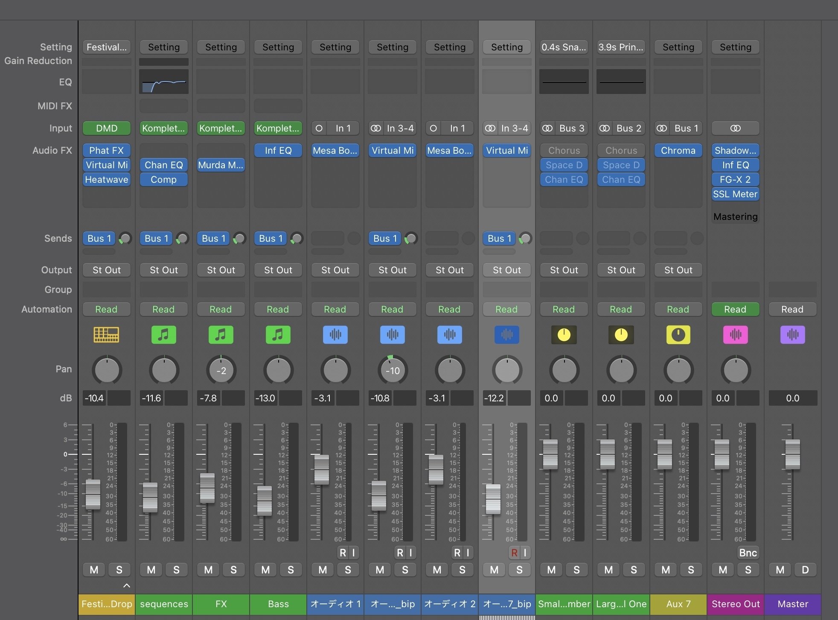Toggle input monitoring on オーディオ 1 channel
Image resolution: width=838 pixels, height=620 pixels.
pyautogui.click(x=354, y=553)
